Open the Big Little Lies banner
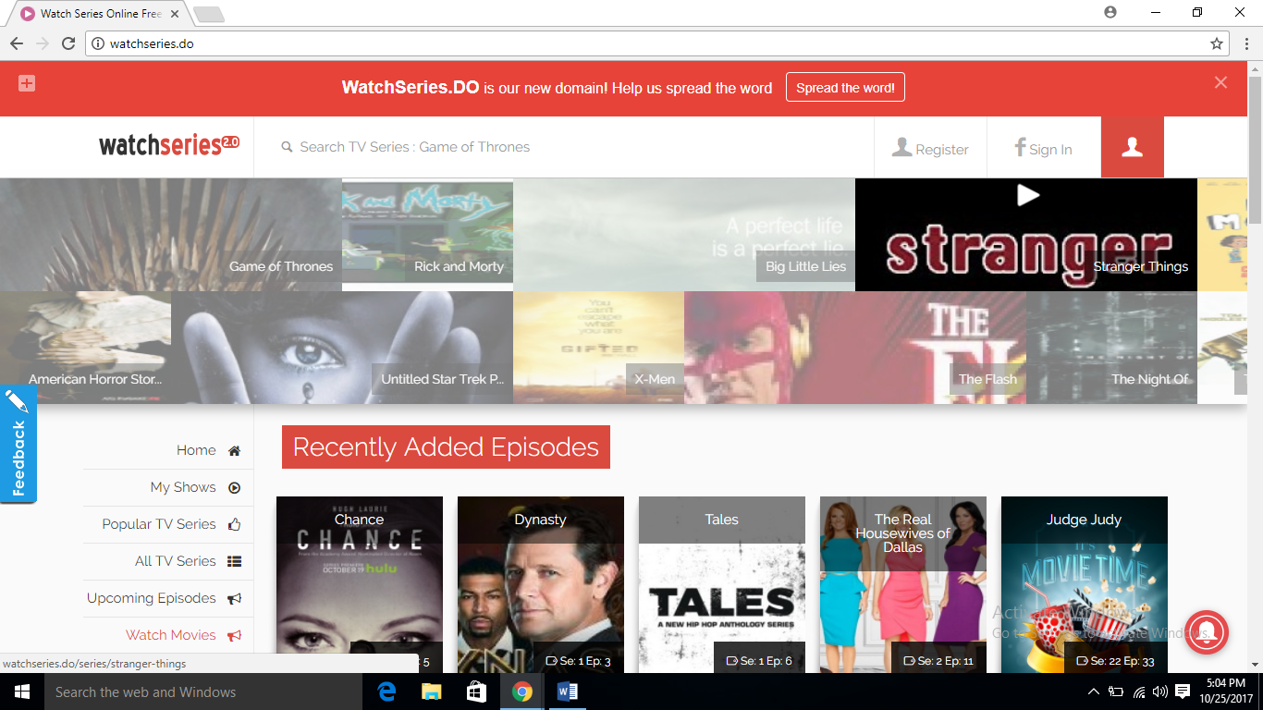Image resolution: width=1263 pixels, height=710 pixels. click(x=684, y=235)
